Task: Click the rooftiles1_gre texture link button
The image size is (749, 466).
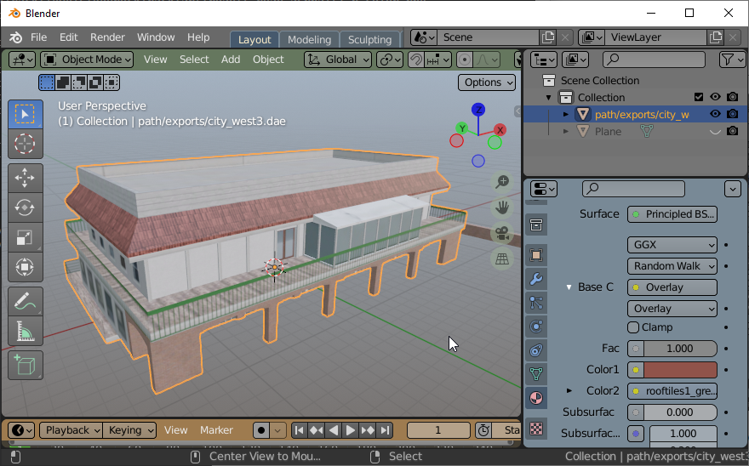Action: 672,391
